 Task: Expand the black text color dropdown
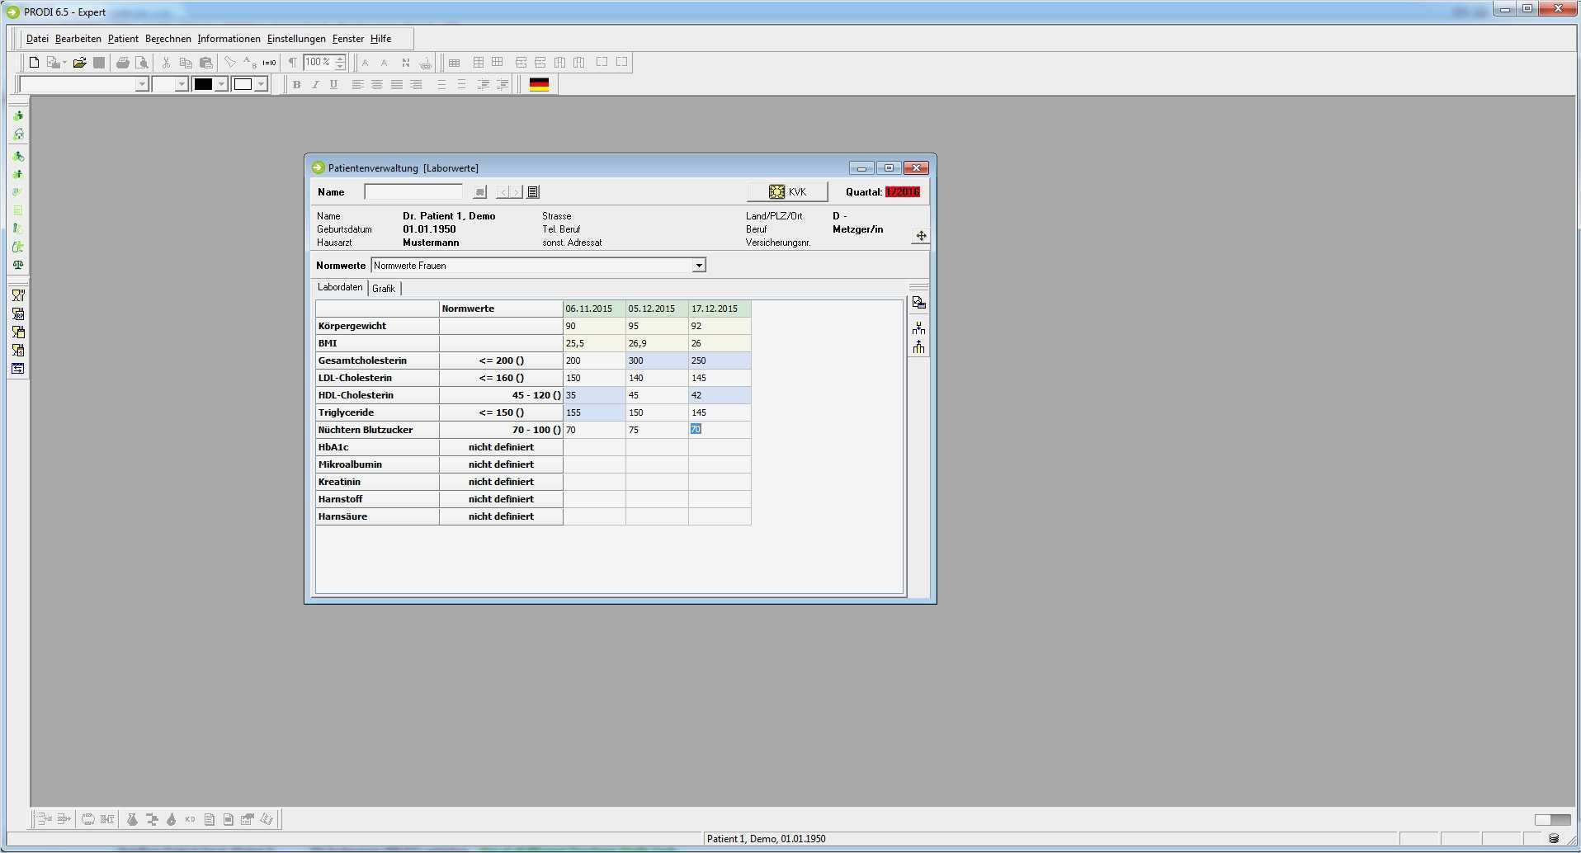tap(221, 84)
